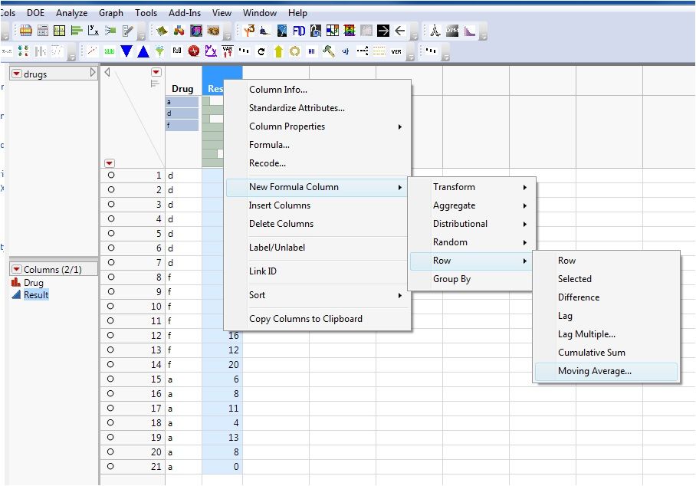Select the Result column in Columns list

point(35,295)
